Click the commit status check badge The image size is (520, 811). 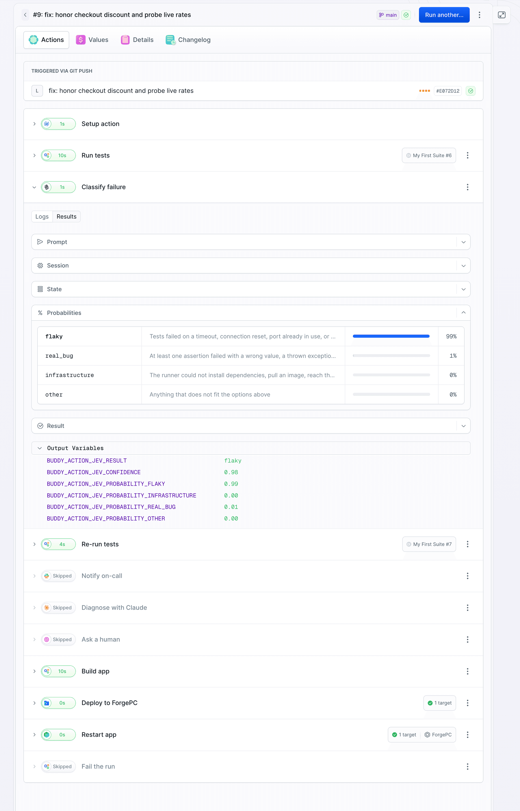pyautogui.click(x=470, y=91)
